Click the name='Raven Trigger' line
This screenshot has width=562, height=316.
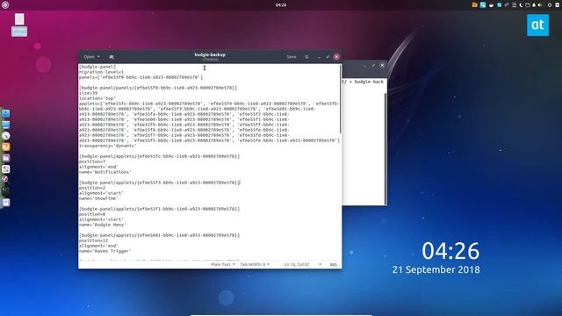pos(105,251)
